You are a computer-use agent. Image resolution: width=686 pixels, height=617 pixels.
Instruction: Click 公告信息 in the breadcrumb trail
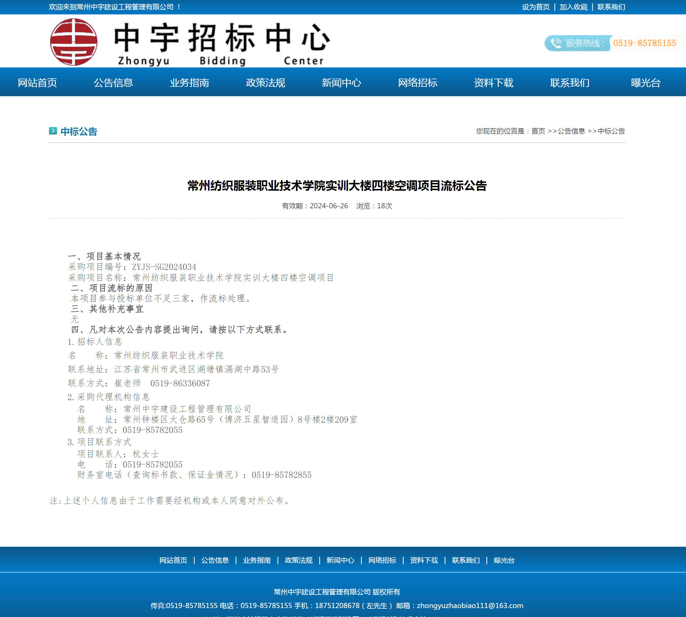point(571,131)
